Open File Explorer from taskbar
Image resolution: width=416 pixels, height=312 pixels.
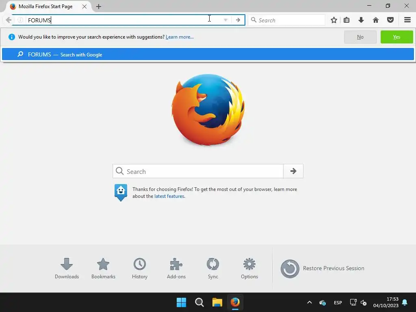[x=217, y=302]
